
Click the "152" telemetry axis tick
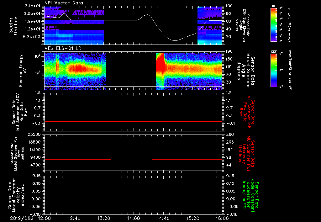pos(230,150)
